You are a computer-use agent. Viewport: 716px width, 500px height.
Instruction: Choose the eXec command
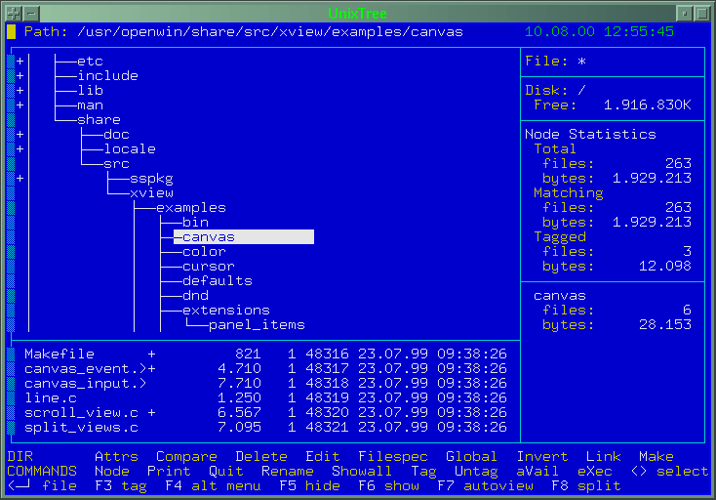[594, 471]
